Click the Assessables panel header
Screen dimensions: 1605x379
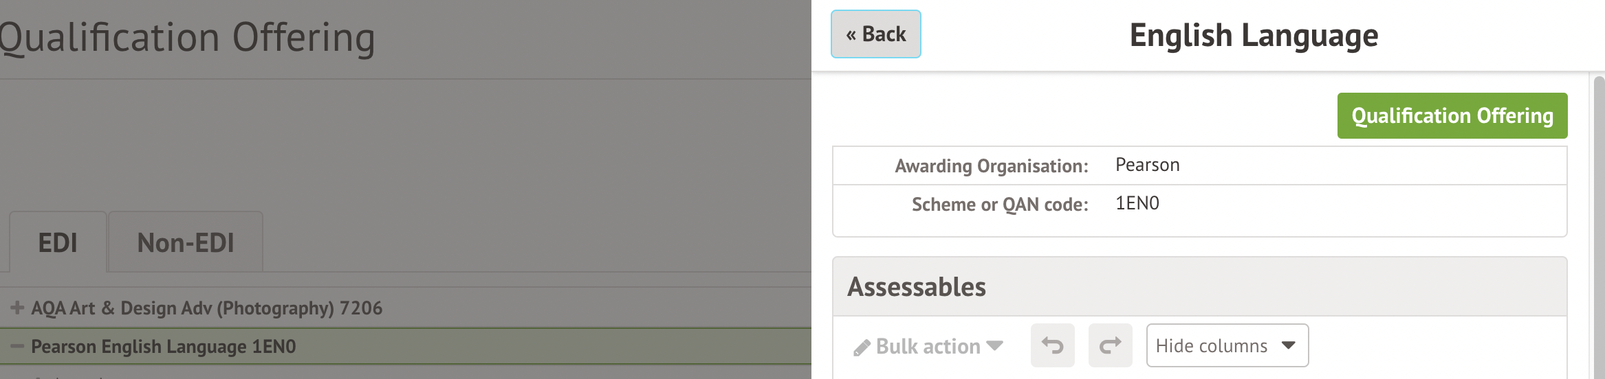tap(917, 287)
